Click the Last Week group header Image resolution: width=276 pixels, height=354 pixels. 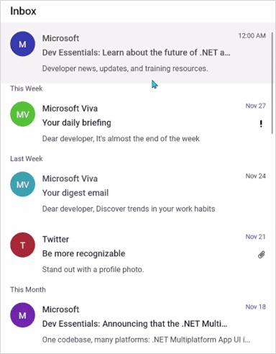pyautogui.click(x=27, y=159)
